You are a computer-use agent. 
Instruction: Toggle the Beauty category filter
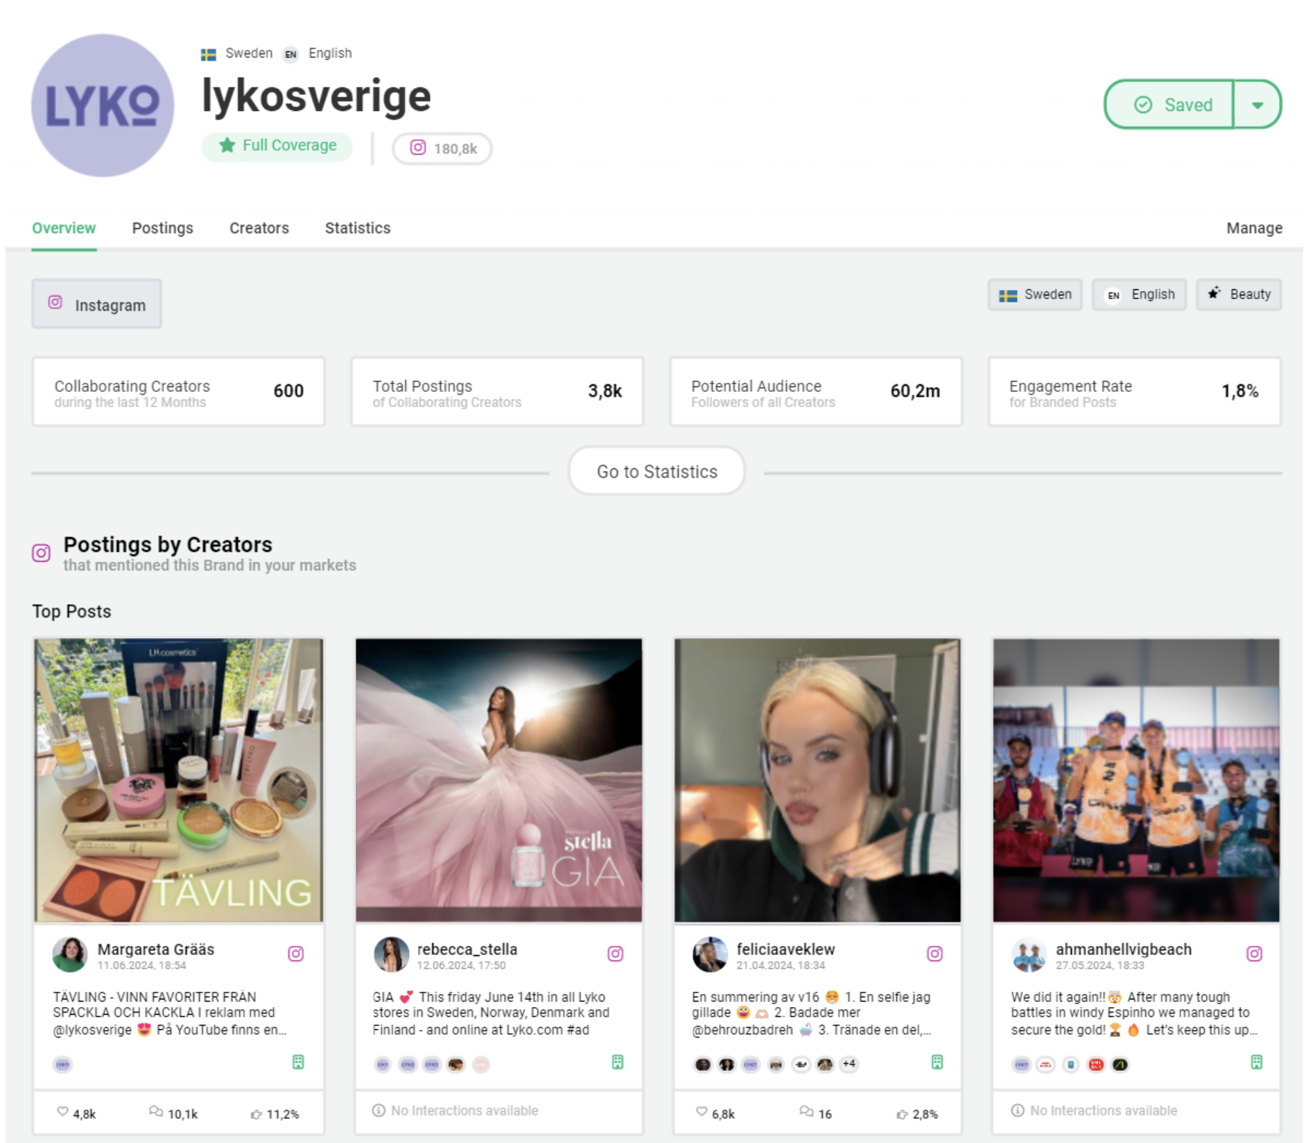[1239, 294]
